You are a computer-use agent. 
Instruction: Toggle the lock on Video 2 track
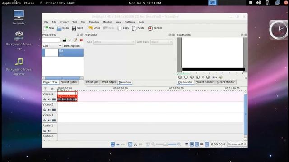click(45, 110)
